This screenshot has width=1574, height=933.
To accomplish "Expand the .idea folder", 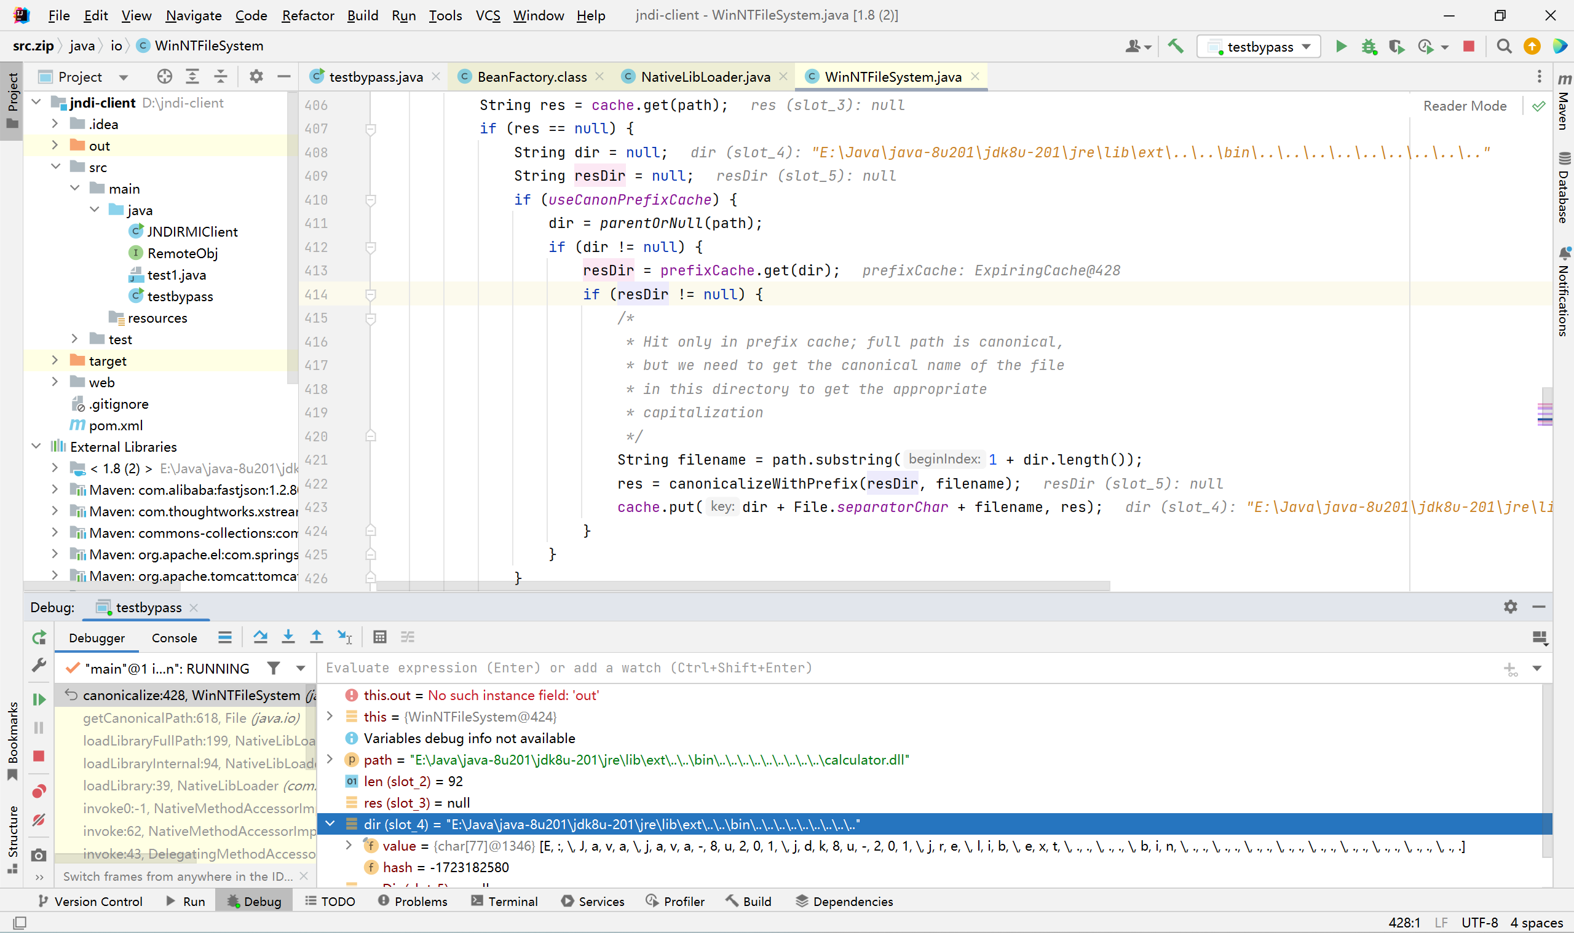I will (55, 124).
